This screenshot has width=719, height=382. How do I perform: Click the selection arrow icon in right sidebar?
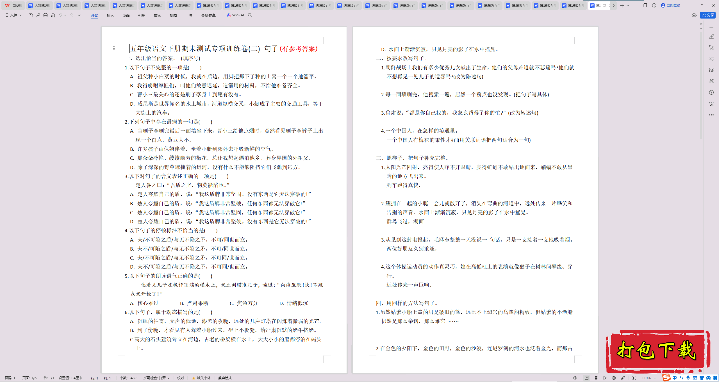[711, 47]
